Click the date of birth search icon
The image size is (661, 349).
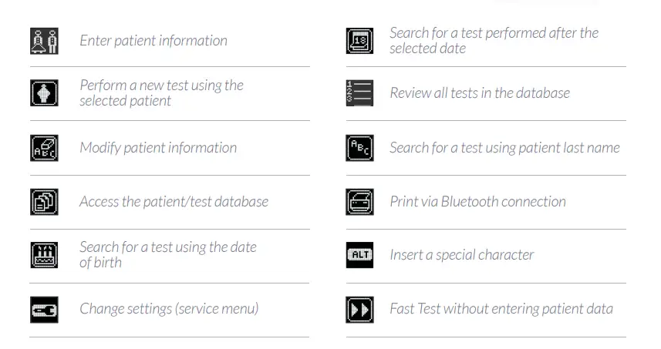point(44,255)
